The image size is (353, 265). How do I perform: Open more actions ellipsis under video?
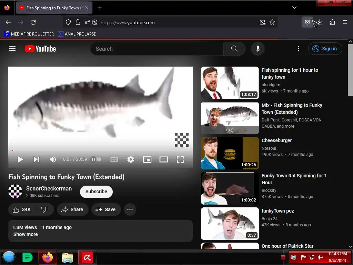point(130,209)
